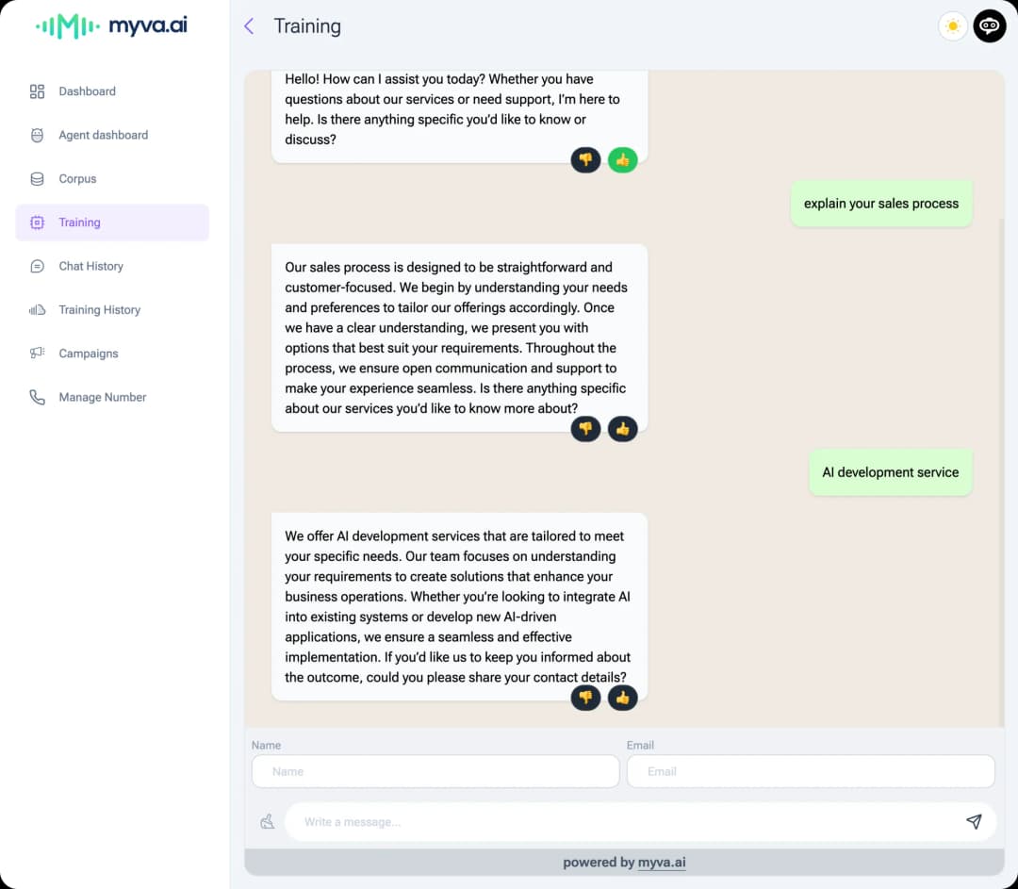Thumbs up the AI development services response

(x=622, y=698)
